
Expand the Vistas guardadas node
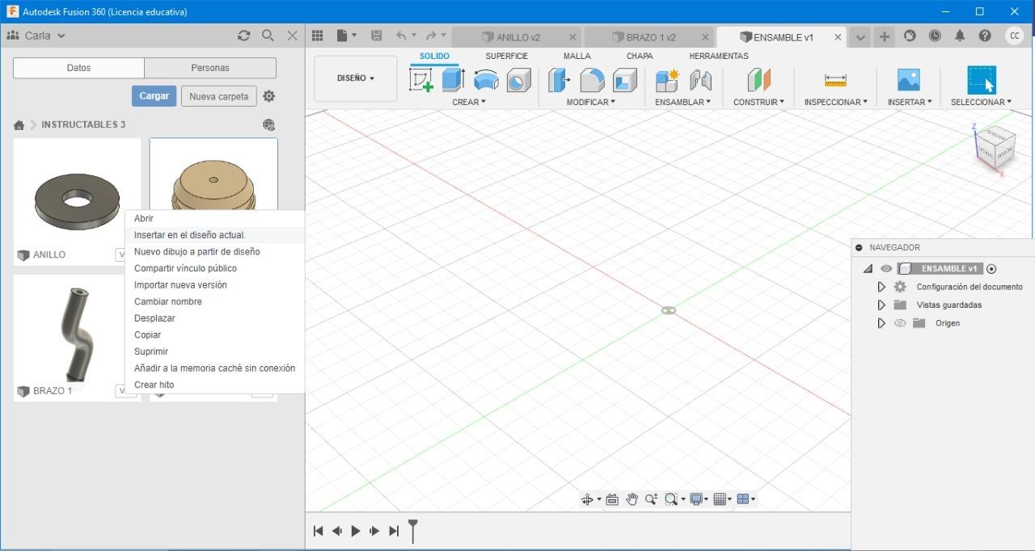pyautogui.click(x=881, y=305)
